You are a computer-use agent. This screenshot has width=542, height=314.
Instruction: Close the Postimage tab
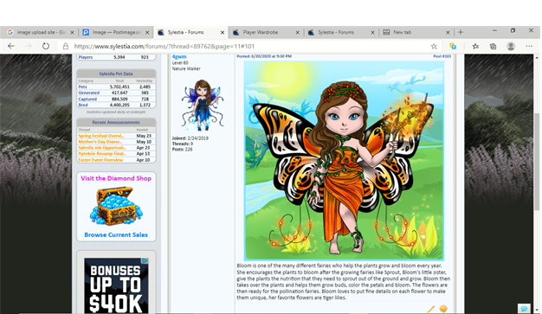coord(147,33)
